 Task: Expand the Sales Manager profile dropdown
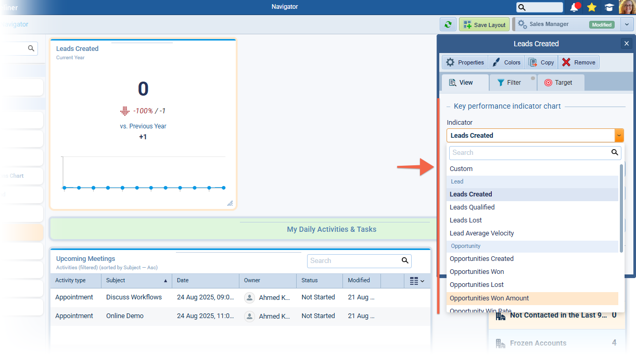(627, 24)
